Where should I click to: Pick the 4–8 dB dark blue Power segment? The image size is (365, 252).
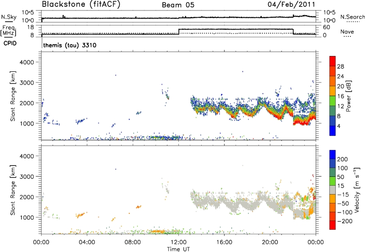tap(333, 121)
